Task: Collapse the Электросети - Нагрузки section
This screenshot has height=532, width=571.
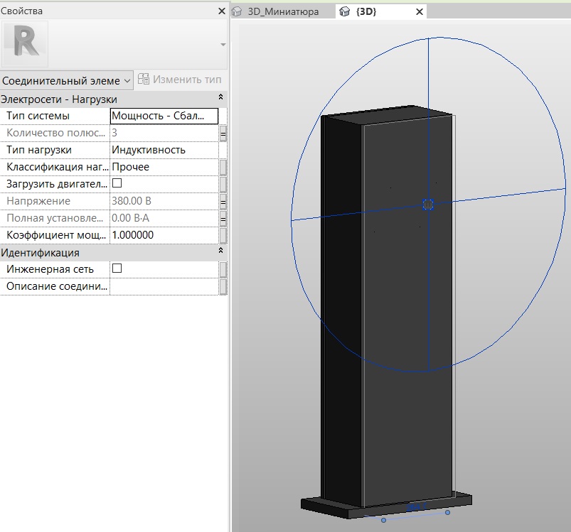Action: coord(220,97)
